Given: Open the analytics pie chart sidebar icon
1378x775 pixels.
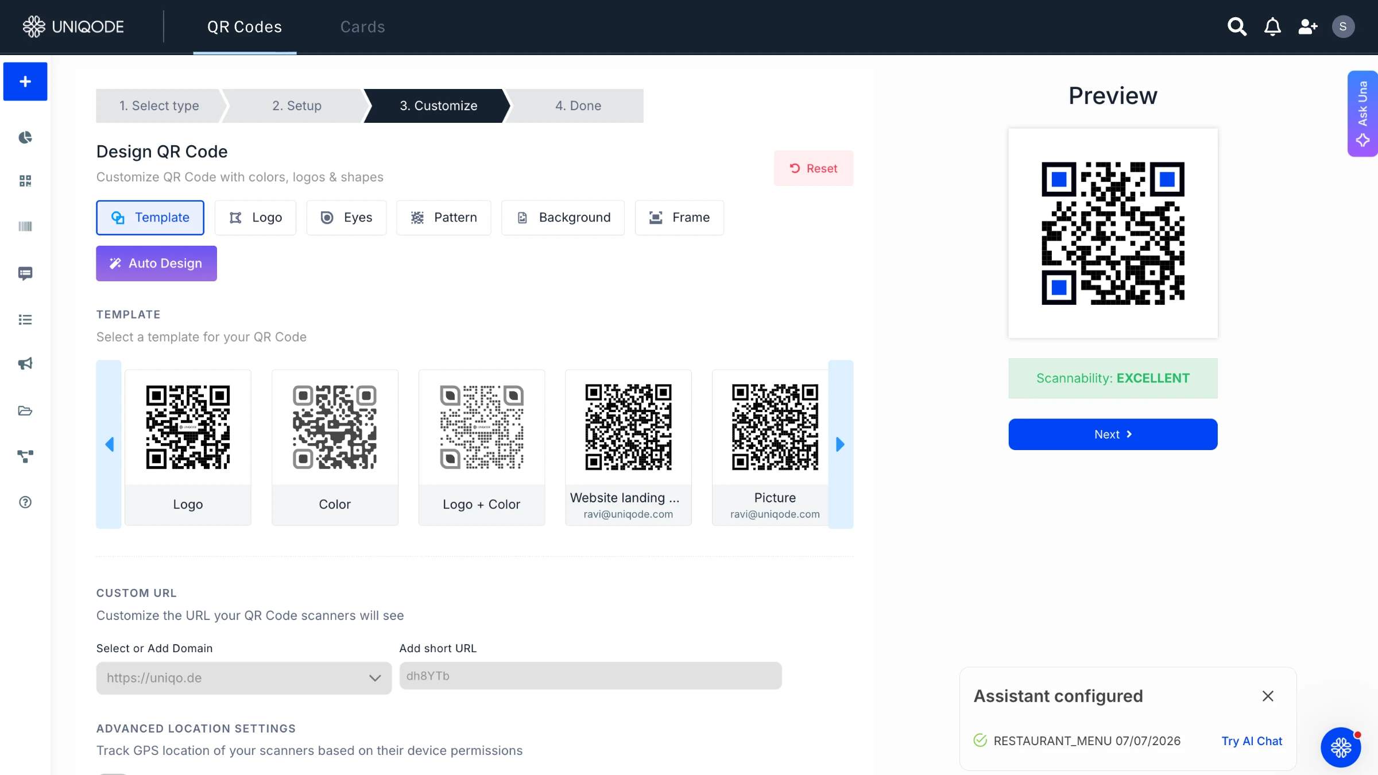Looking at the screenshot, I should 25,137.
